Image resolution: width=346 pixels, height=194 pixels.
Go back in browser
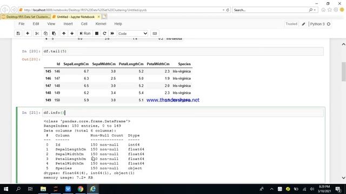tap(5, 10)
